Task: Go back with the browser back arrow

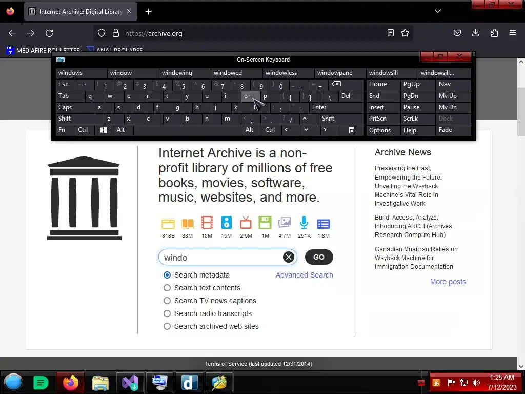Action: (x=12, y=33)
